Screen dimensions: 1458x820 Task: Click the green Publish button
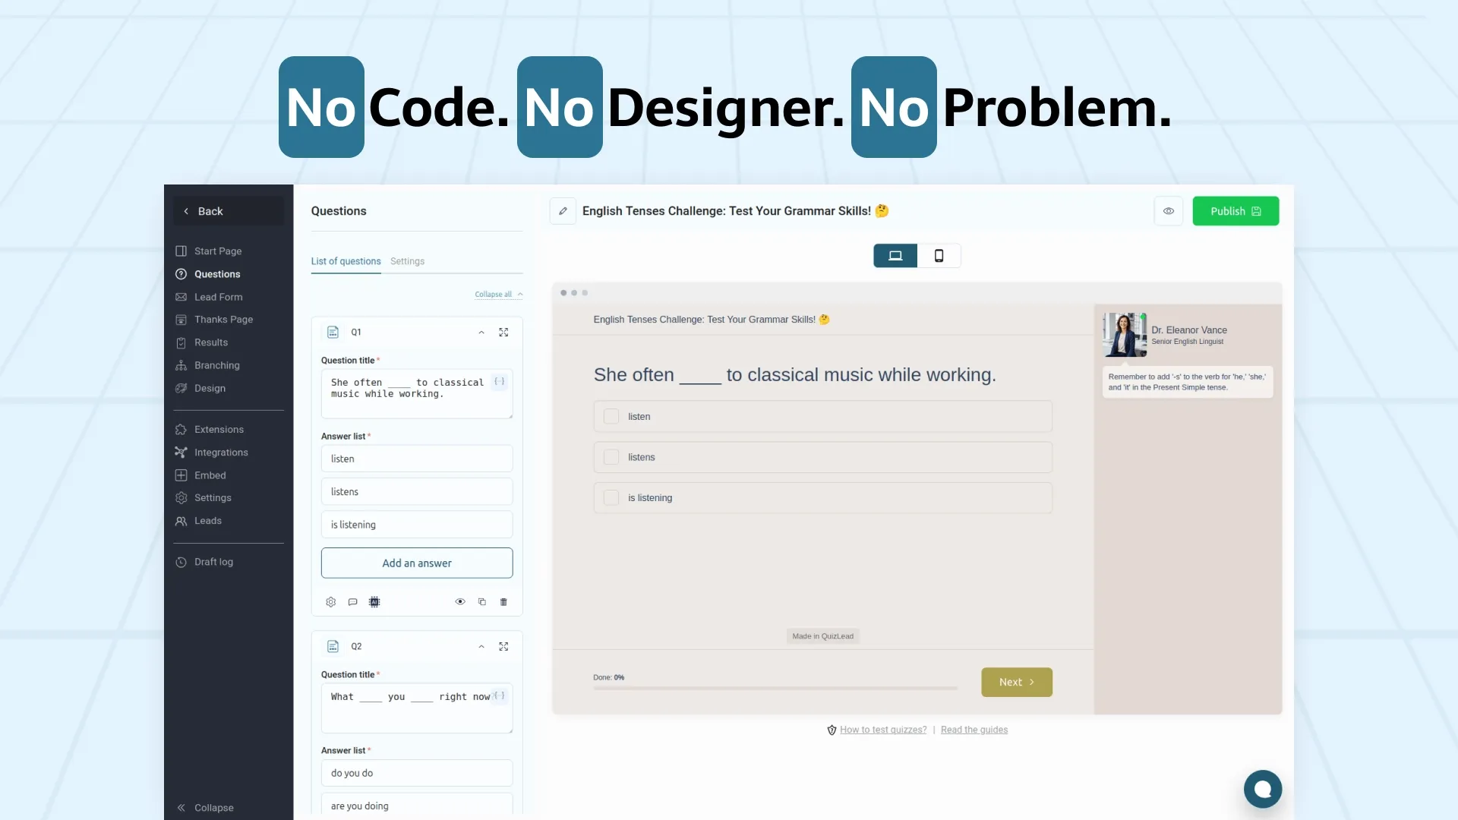pos(1235,211)
